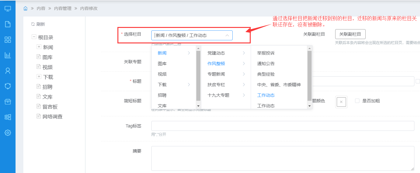Open the title color picker swatch
This screenshot has height=173, width=420.
[x=341, y=102]
